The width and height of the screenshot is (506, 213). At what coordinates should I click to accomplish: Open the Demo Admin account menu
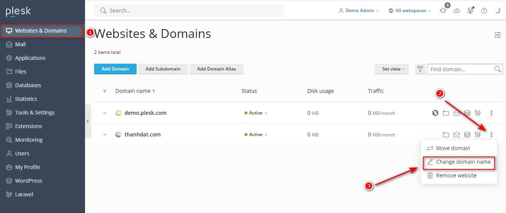(359, 11)
